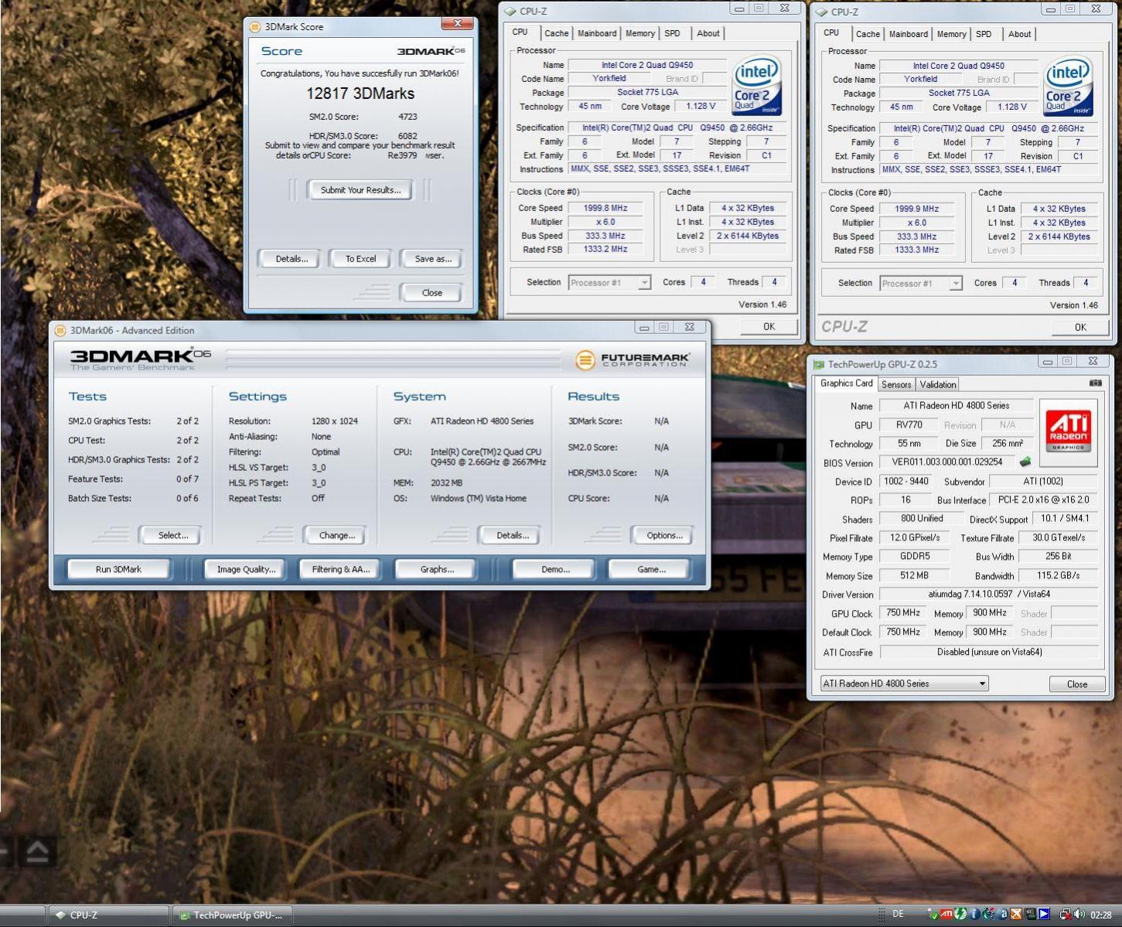Screen dimensions: 1122x927
Task: Click the GPU-Z window title bar icon
Action: coord(819,364)
